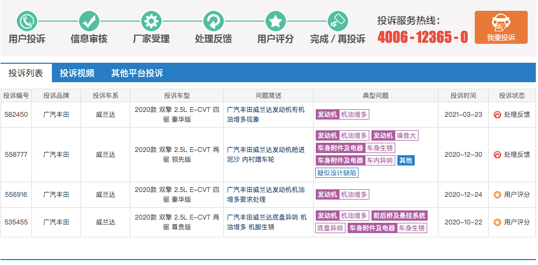Open complaint 广汽丰田威兰达发动机机油增多要求处理
This screenshot has width=538, height=265.
pos(266,195)
